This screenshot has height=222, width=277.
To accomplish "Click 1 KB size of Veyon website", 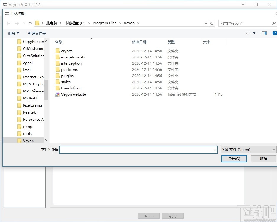I will point(218,94).
